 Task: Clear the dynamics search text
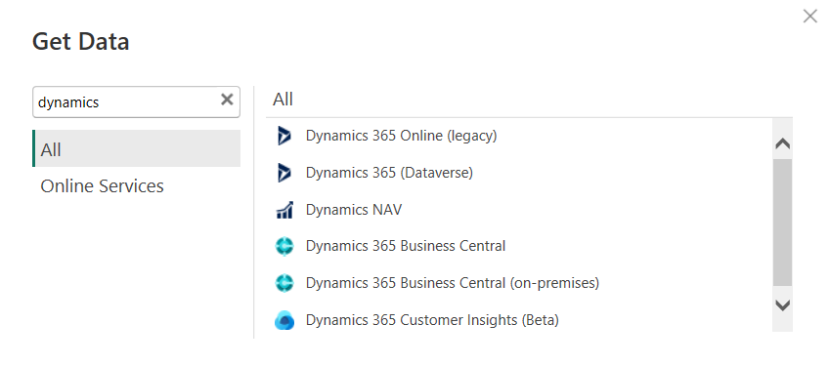click(227, 100)
